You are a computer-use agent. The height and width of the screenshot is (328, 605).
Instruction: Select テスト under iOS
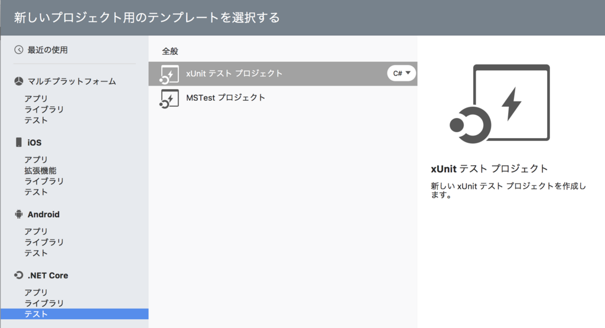point(36,192)
